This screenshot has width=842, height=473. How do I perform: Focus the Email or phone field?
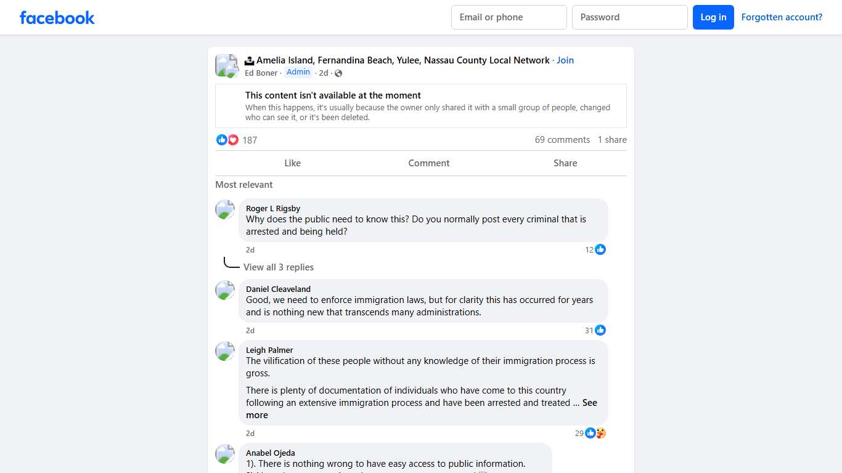pyautogui.click(x=509, y=17)
